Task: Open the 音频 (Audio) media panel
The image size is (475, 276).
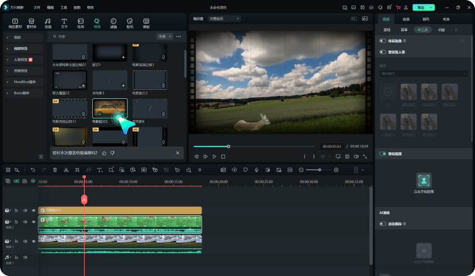Action: coord(48,24)
